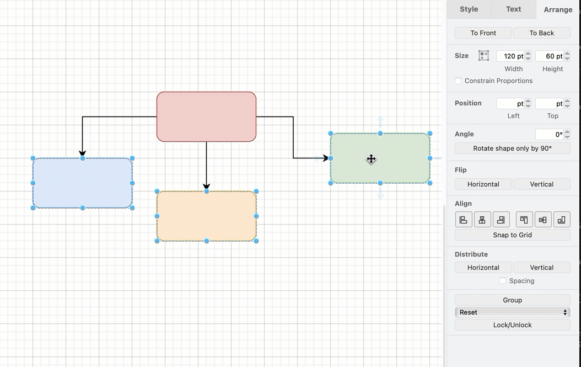581x367 pixels.
Task: Open the Reset dropdown menu
Action: [x=512, y=312]
